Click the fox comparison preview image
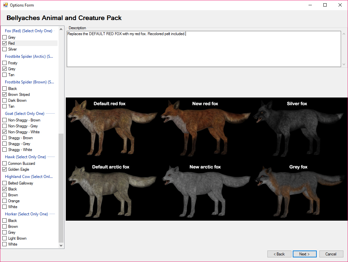Image resolution: width=348 pixels, height=262 pixels. point(207,159)
